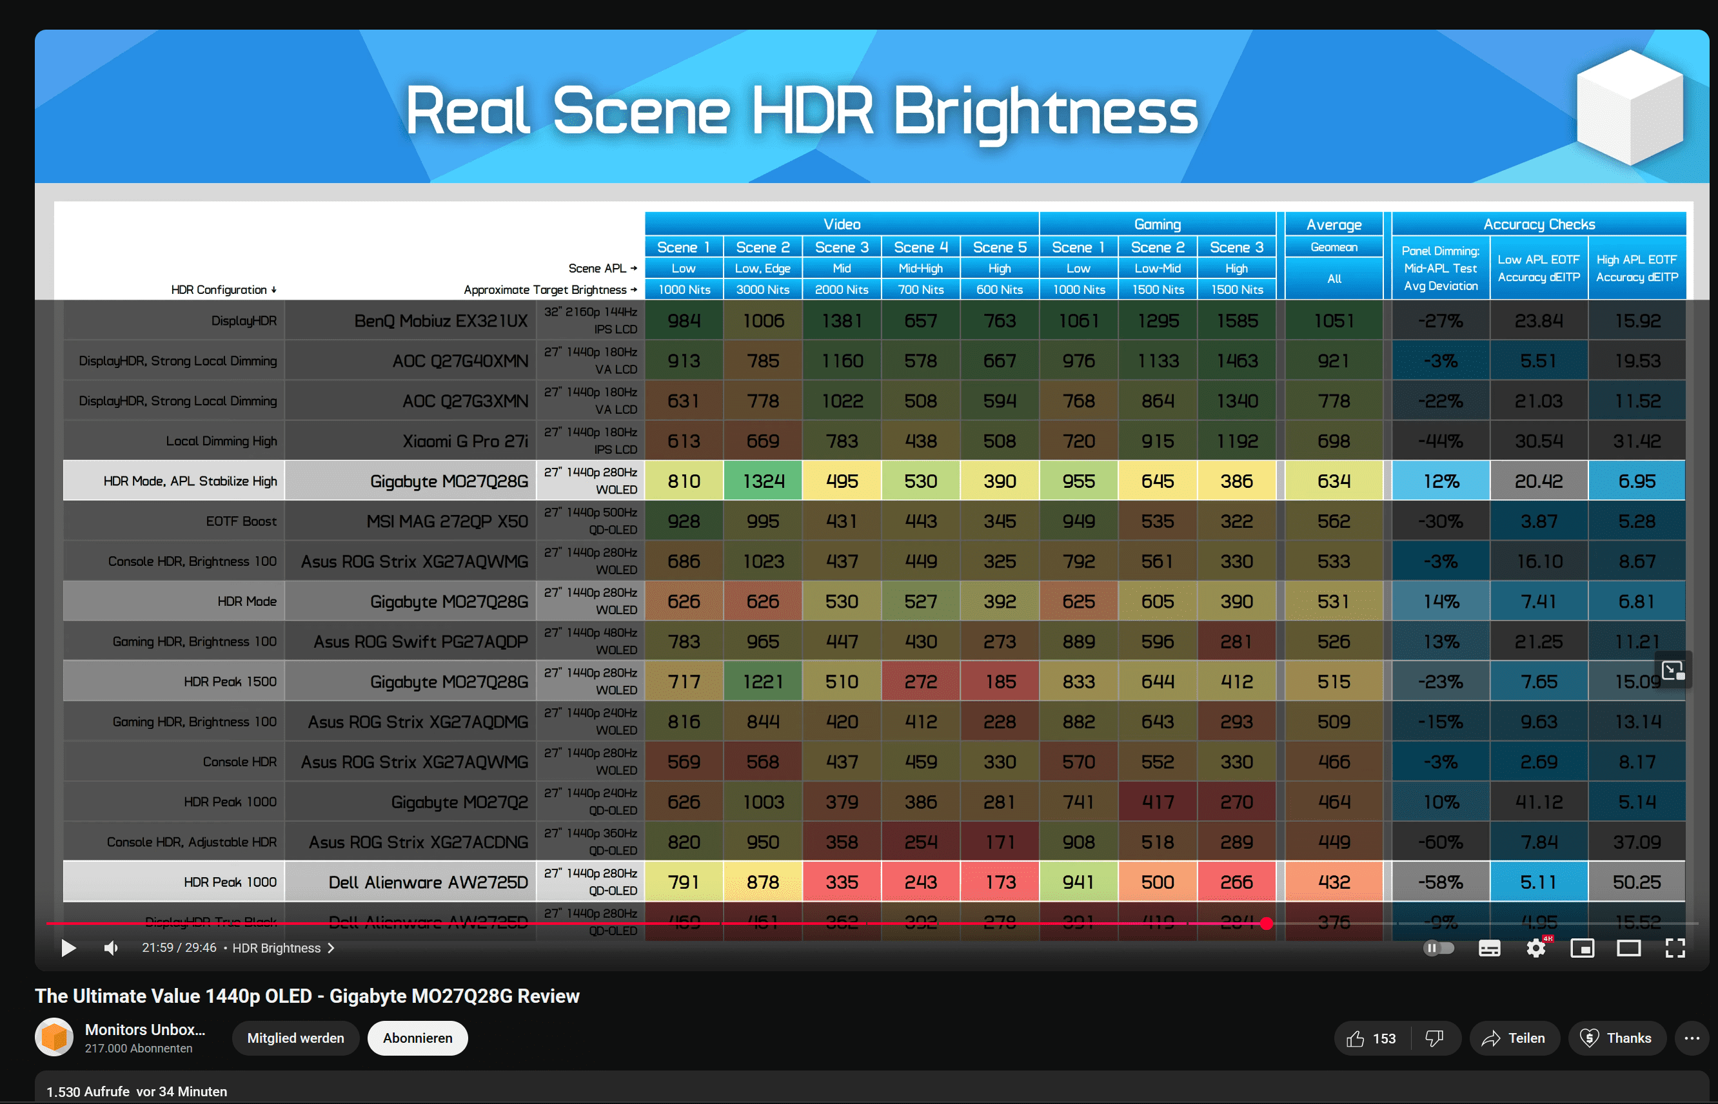Open the Teilen share dialog
This screenshot has height=1104, width=1718.
pyautogui.click(x=1514, y=1039)
